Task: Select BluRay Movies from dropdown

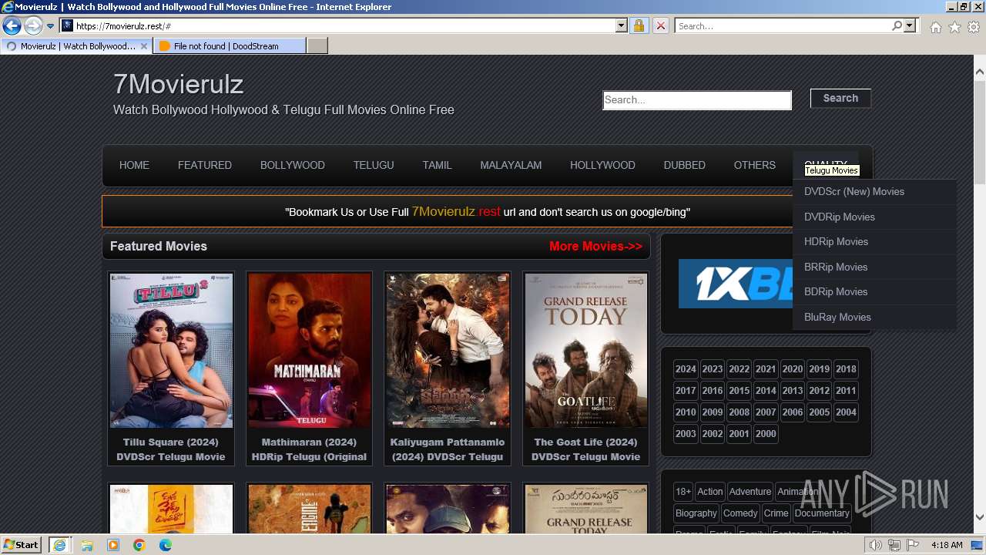Action: pyautogui.click(x=874, y=317)
